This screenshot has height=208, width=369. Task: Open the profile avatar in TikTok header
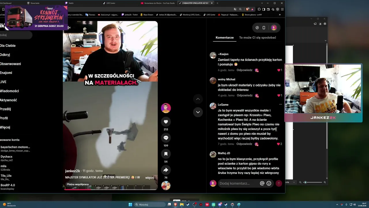tap(274, 28)
